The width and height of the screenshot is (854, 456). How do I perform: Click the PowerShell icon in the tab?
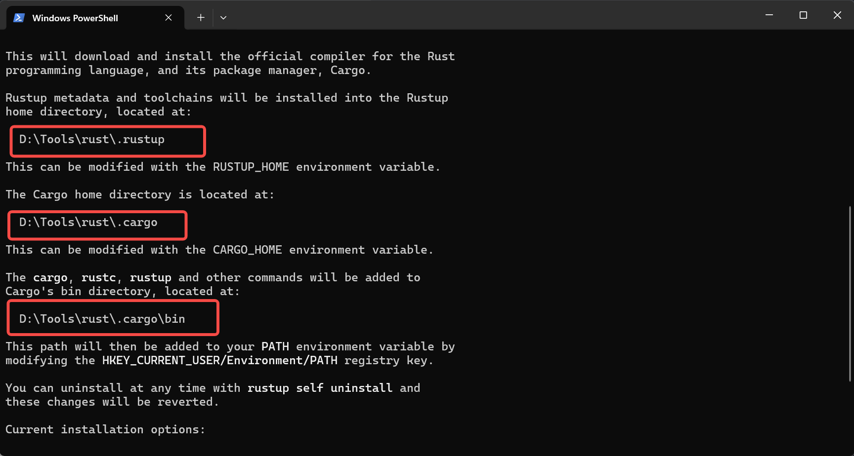coord(19,18)
